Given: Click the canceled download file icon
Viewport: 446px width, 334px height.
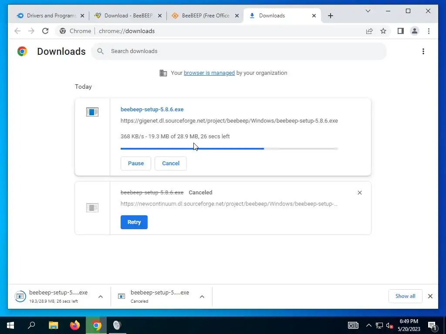Looking at the screenshot, I should click(92, 207).
